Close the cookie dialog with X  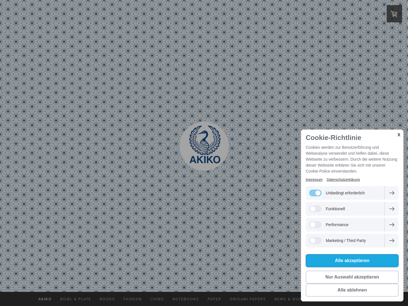click(399, 135)
